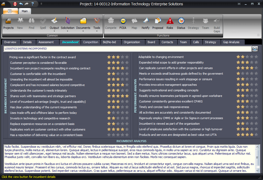Select the Main ribbon tab
This screenshot has height=180, width=263.
pos(25,11)
